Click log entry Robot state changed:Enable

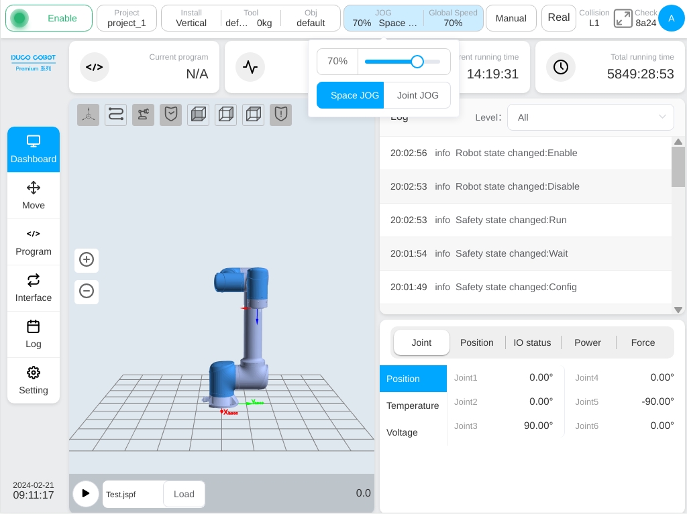point(525,153)
